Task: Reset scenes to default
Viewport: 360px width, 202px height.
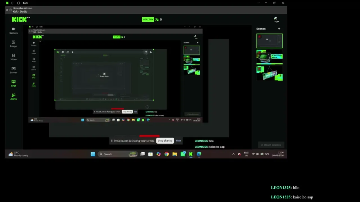Action: [x=271, y=145]
